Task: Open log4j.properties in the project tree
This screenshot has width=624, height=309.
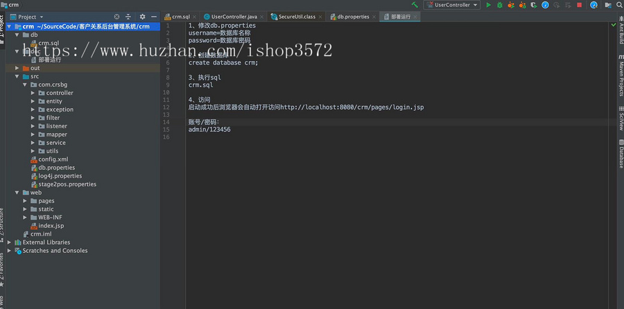Action: click(x=60, y=176)
